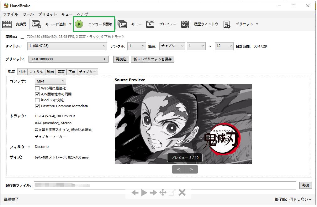The image size is (317, 207).
Task: Click the 履歴ウィンドウ toolbar label
Action: (206, 24)
